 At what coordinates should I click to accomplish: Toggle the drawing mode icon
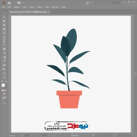(4, 94)
